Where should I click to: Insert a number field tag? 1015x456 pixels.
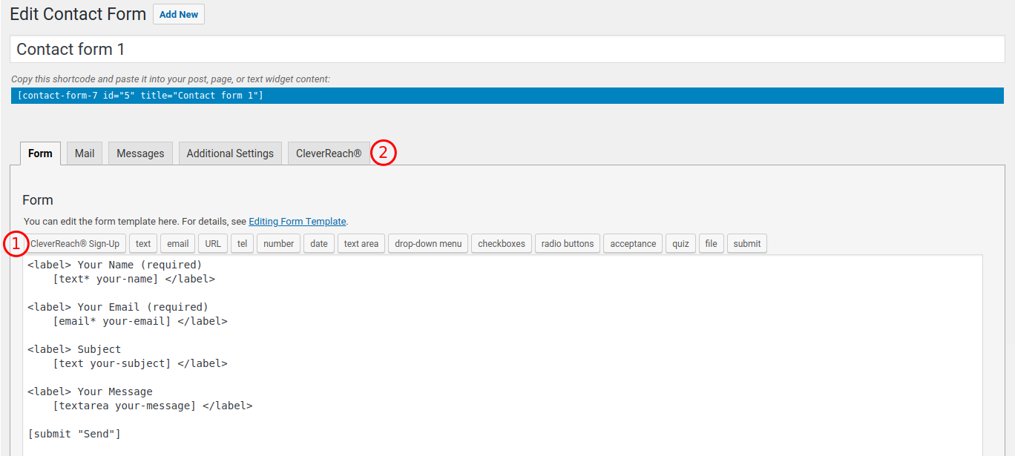[x=278, y=243]
